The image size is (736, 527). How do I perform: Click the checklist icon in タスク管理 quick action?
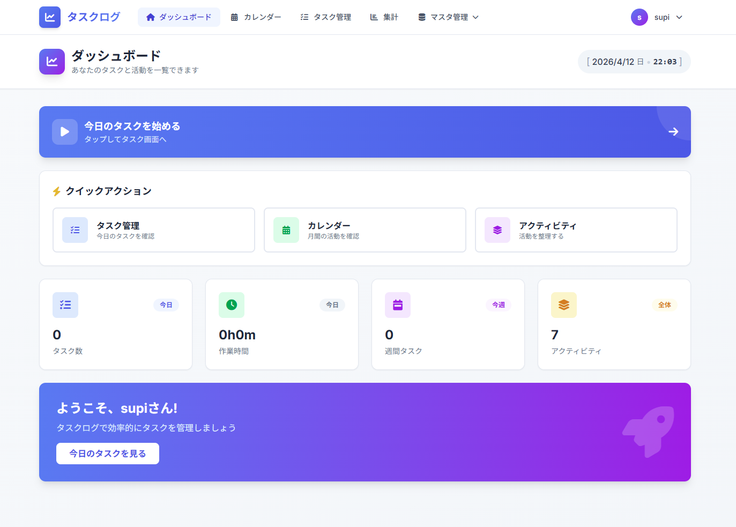pyautogui.click(x=75, y=230)
